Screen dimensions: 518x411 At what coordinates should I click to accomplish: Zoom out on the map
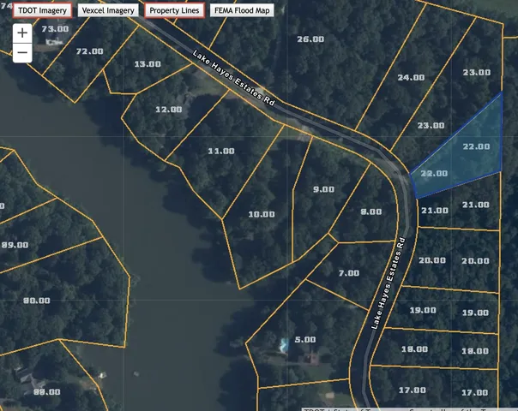22,52
